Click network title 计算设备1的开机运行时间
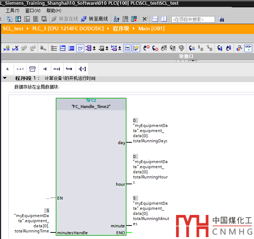 70,78
